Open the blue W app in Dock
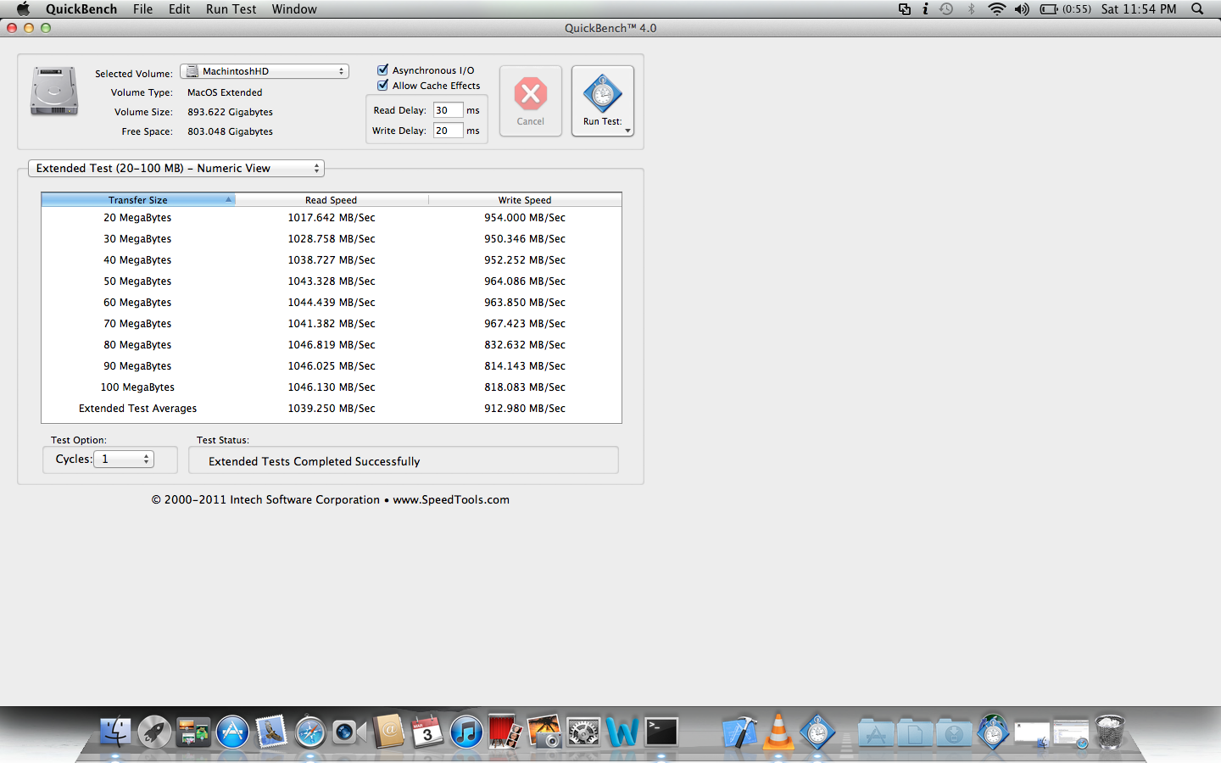This screenshot has width=1221, height=763. (622, 732)
